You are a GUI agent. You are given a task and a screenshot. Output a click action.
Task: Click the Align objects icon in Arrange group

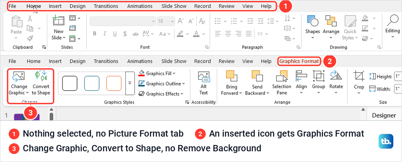[301, 76]
